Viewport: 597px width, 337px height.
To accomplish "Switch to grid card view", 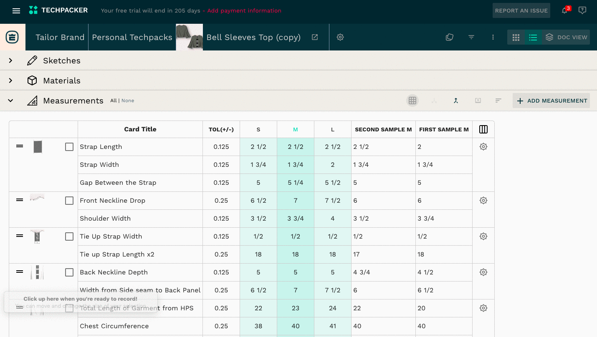I will 516,37.
